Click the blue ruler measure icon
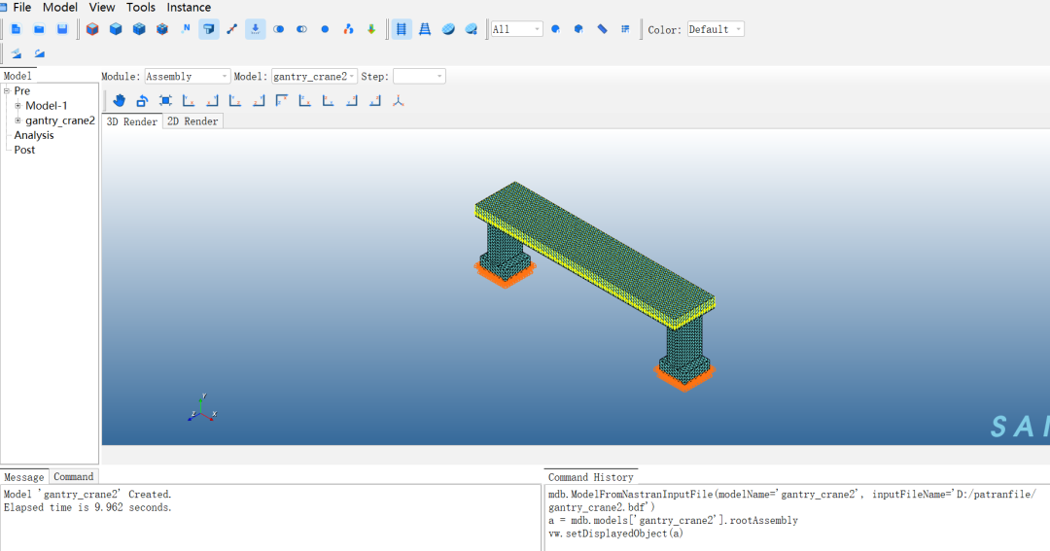 click(x=602, y=29)
